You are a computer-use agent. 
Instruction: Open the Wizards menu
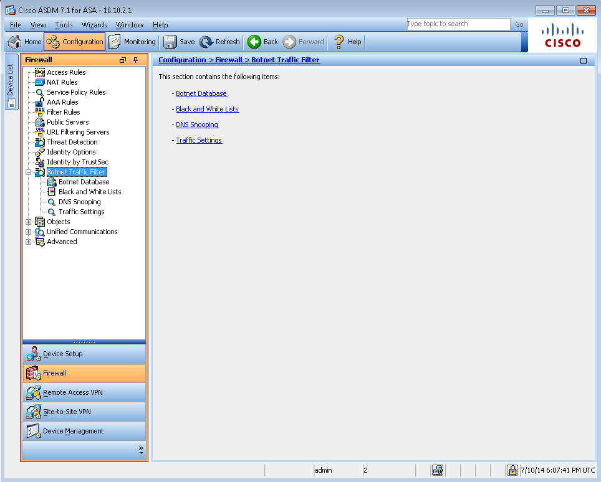[94, 25]
